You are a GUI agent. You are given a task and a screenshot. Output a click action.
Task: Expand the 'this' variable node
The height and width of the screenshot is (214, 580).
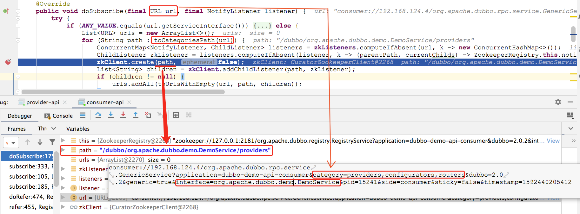coord(63,141)
